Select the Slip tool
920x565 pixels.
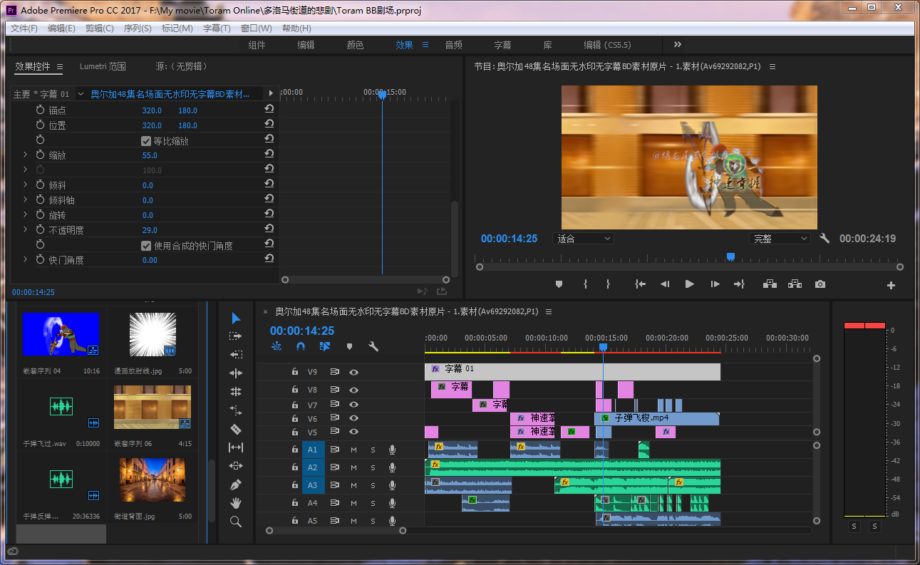pyautogui.click(x=236, y=447)
